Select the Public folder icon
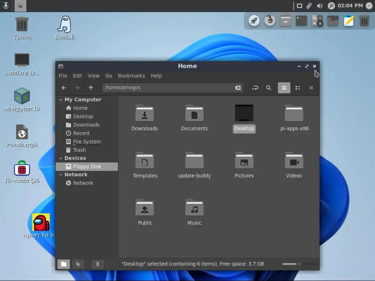 [x=144, y=207]
